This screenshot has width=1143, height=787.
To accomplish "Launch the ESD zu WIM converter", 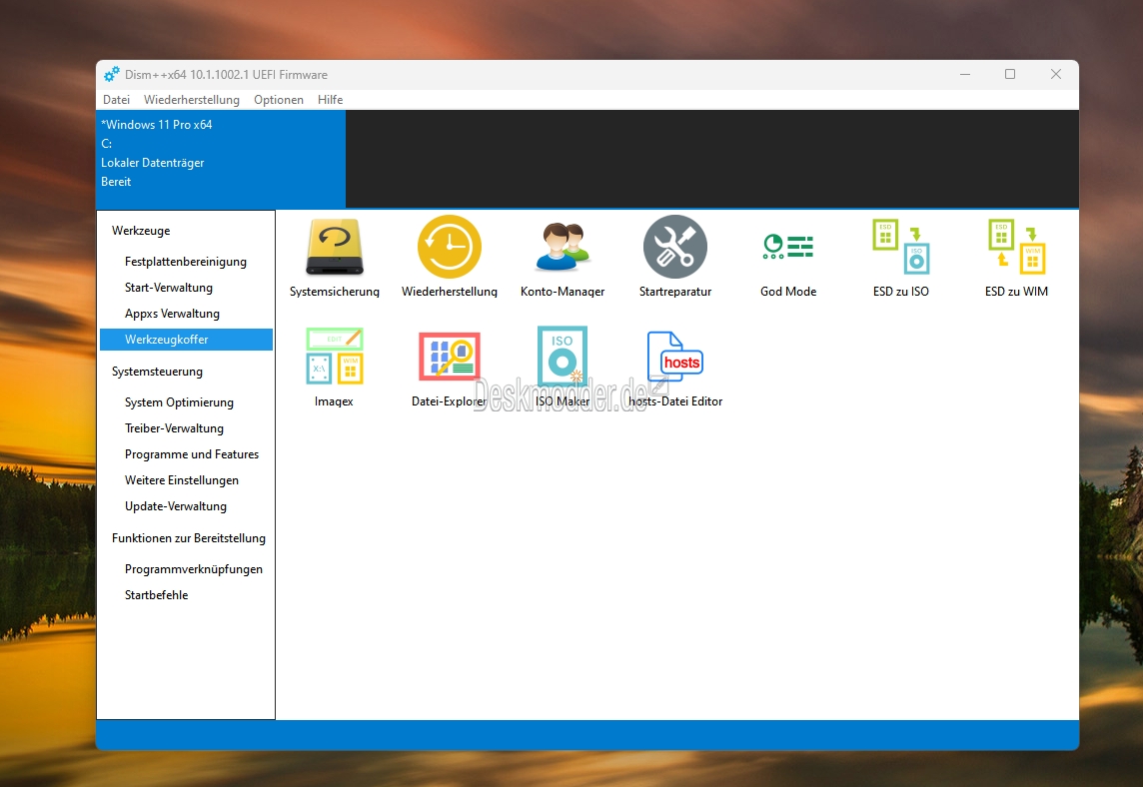I will coord(1016,247).
